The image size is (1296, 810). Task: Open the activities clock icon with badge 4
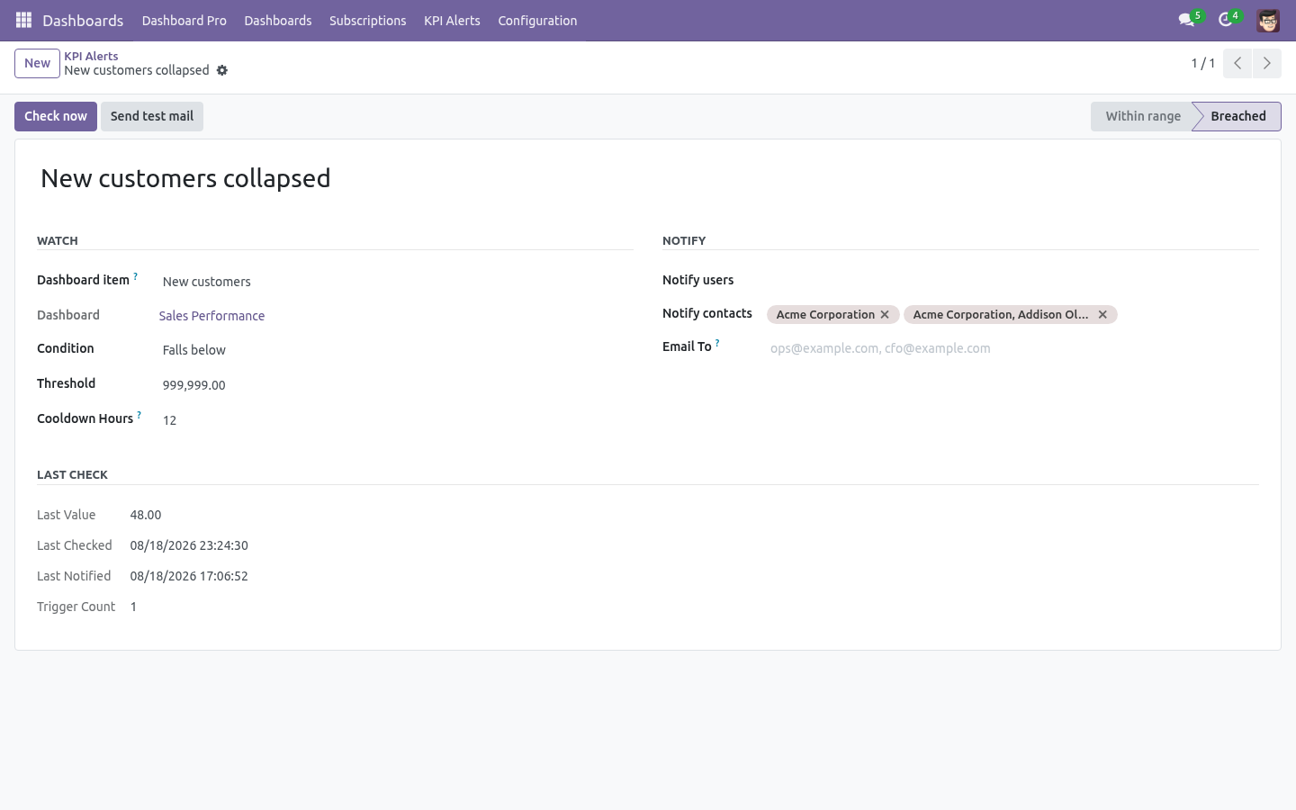[1228, 20]
